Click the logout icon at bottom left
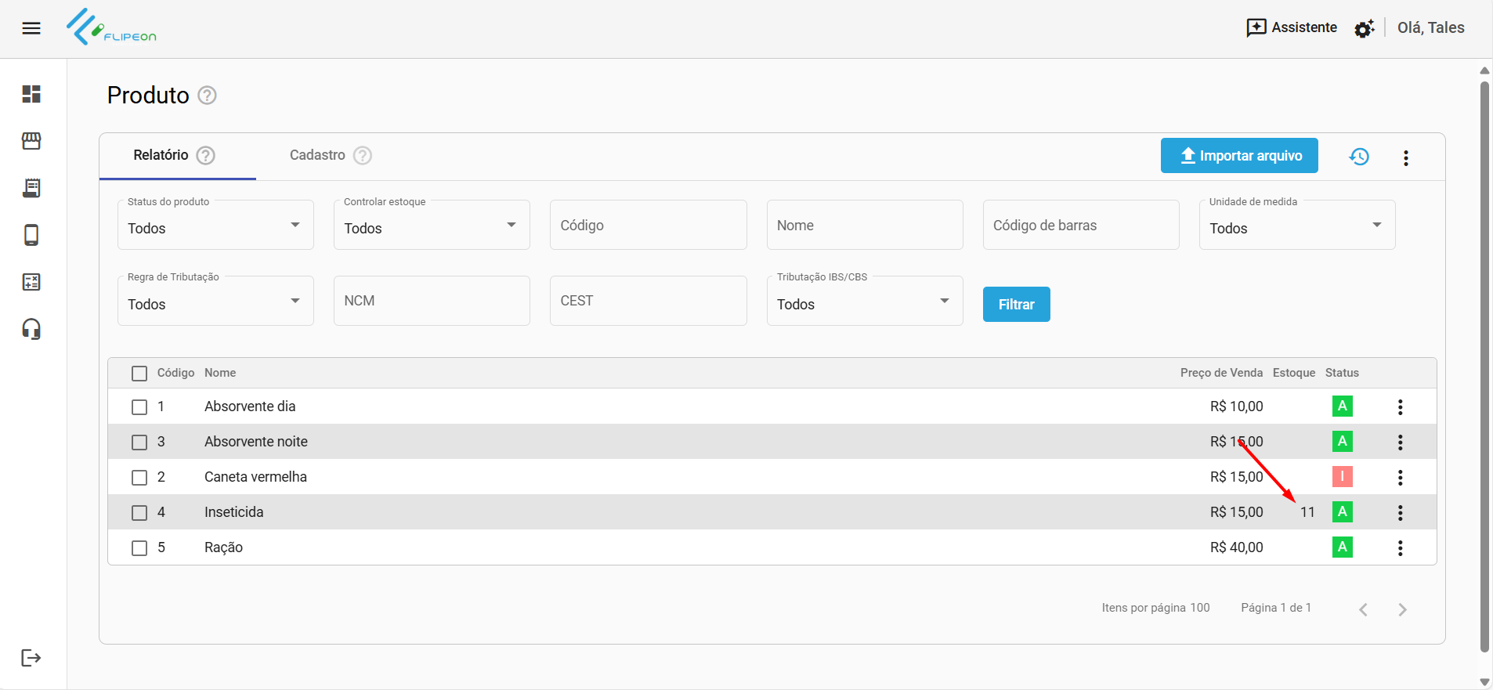Viewport: 1493px width, 690px height. coord(31,658)
